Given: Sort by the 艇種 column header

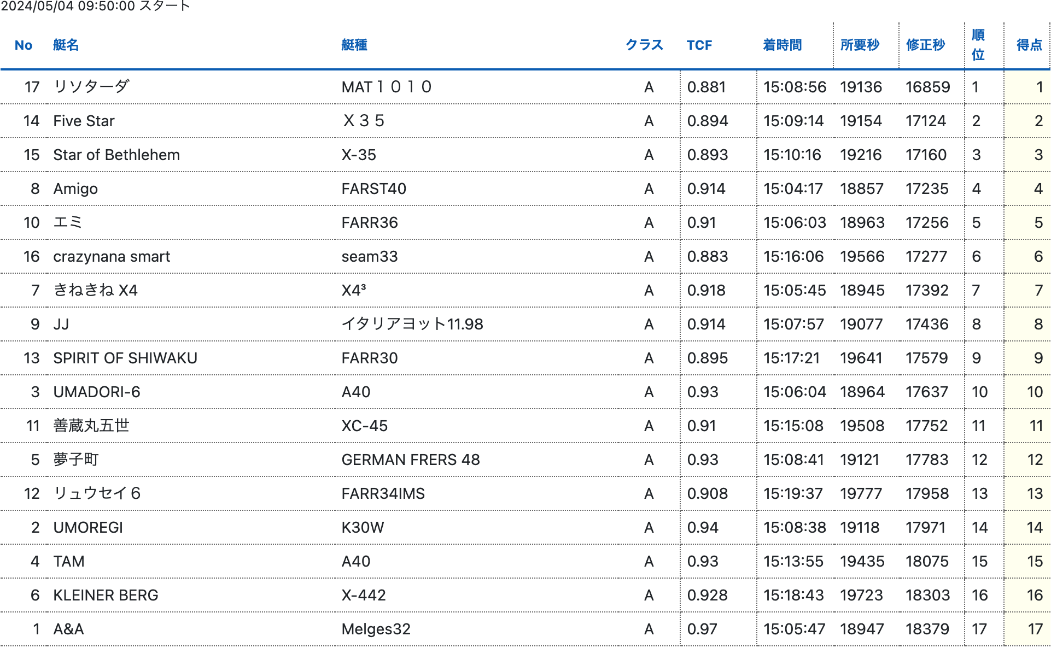Looking at the screenshot, I should click(x=354, y=45).
